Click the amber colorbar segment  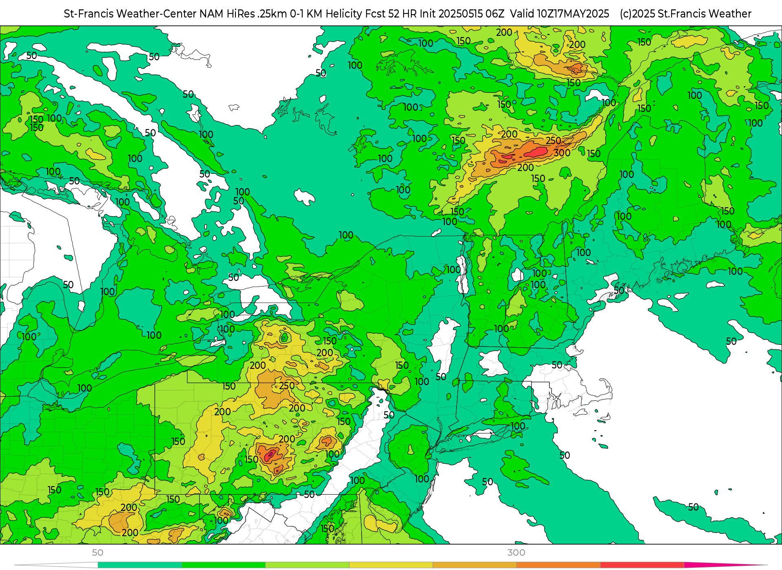(474, 565)
